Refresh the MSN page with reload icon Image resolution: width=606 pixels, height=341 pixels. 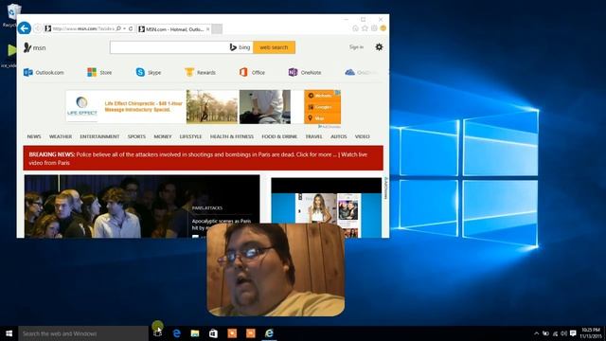[x=131, y=28]
